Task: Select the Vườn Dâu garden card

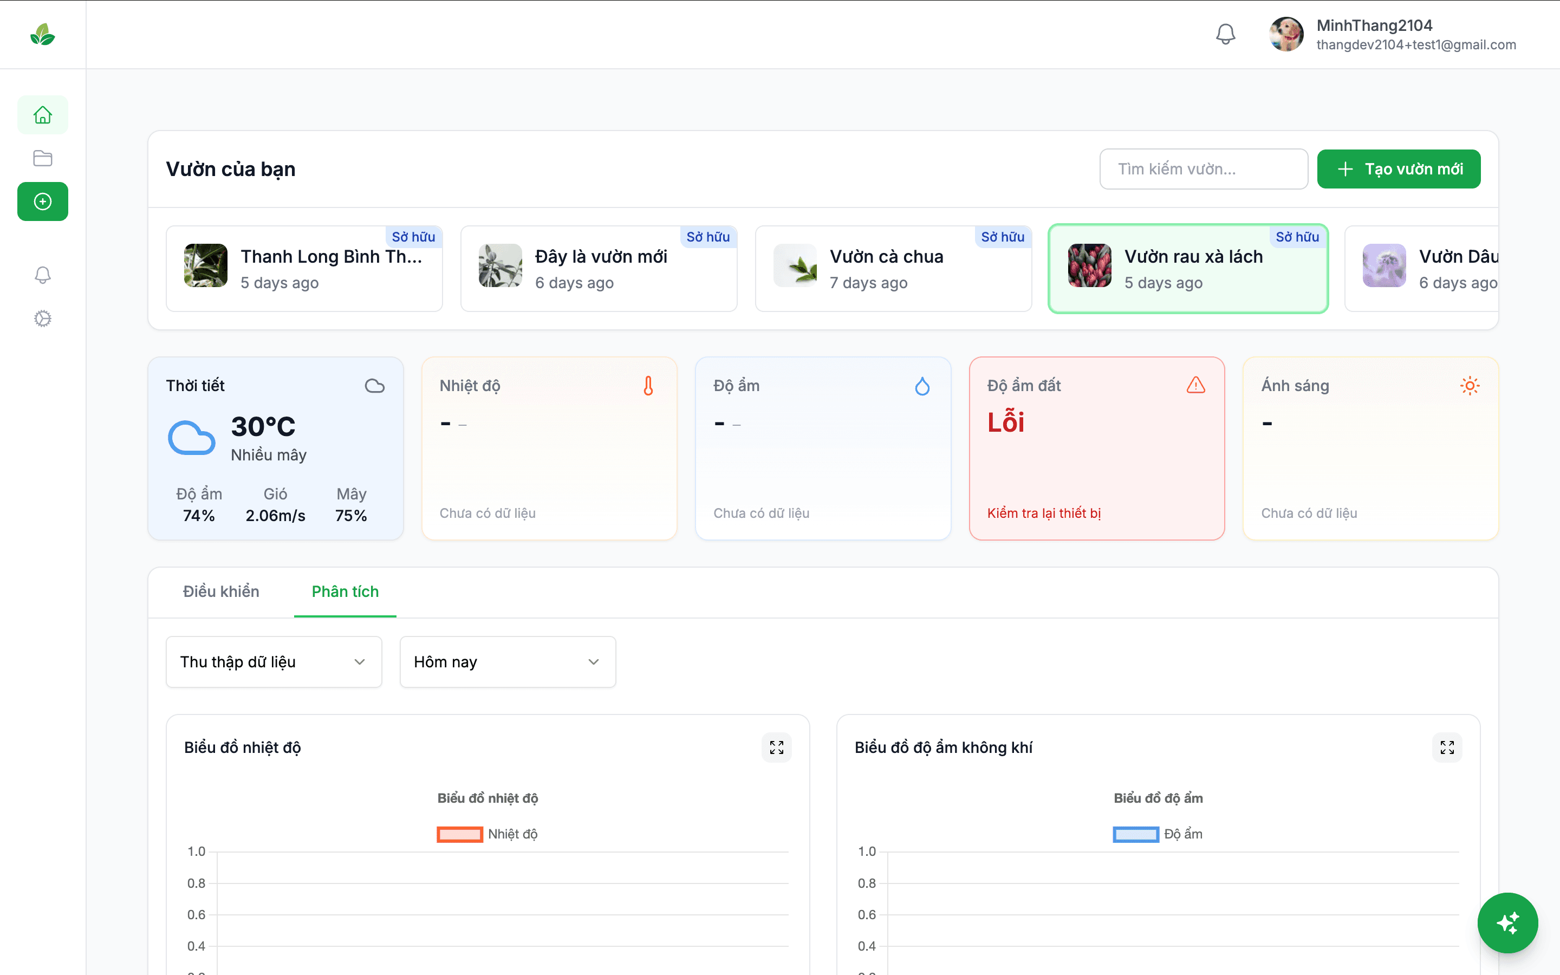Action: click(1421, 268)
